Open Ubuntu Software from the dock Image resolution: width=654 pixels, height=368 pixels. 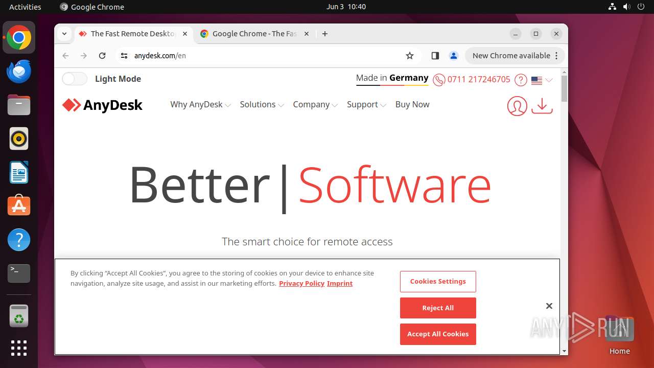(19, 206)
